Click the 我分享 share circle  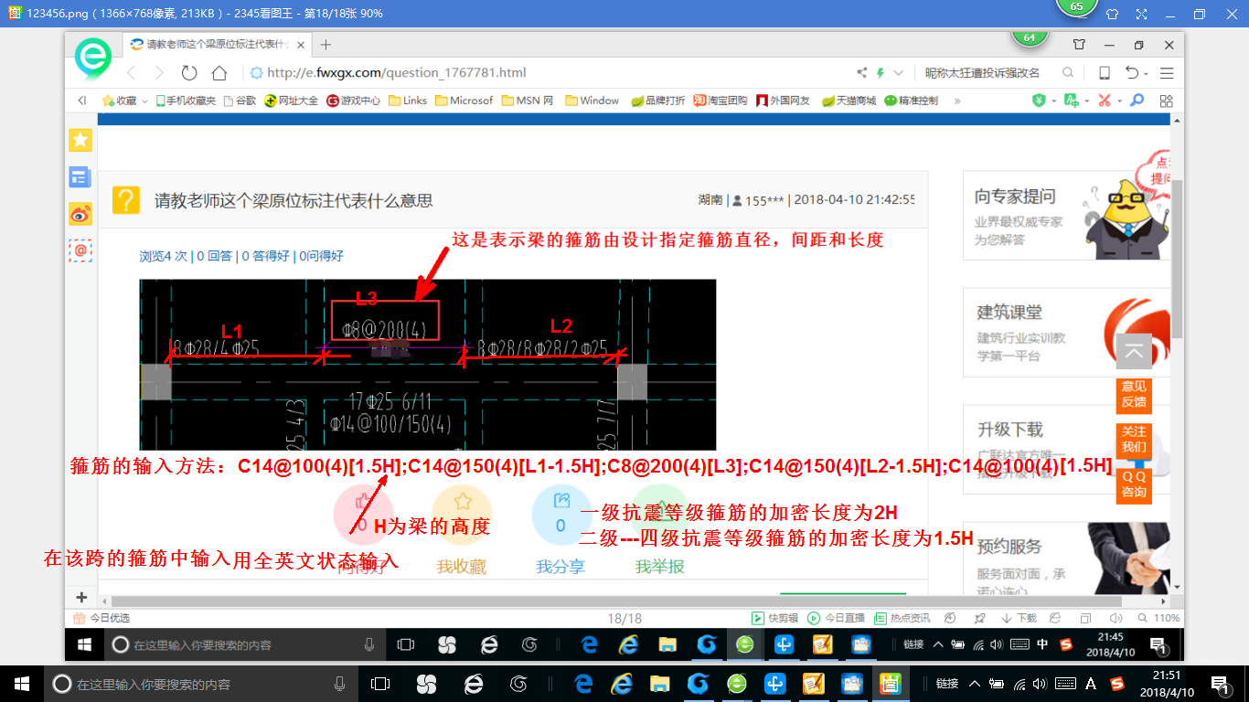pos(560,515)
